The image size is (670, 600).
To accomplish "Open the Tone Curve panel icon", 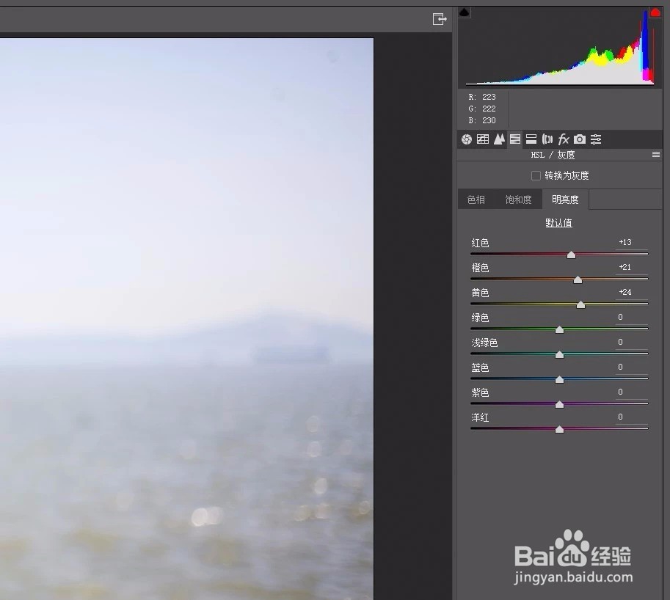I will 483,139.
